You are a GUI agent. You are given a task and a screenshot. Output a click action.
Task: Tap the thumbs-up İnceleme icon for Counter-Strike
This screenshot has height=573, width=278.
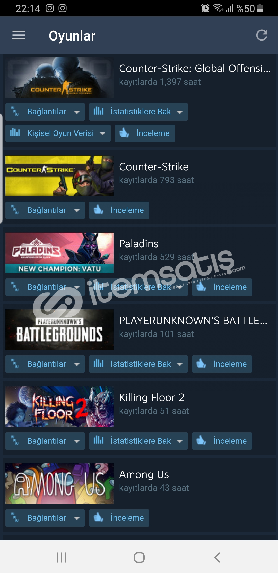tap(98, 210)
